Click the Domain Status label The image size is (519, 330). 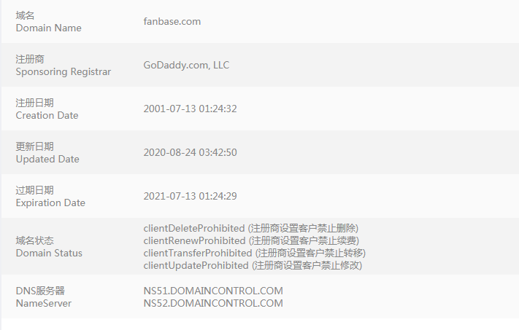pyautogui.click(x=49, y=253)
